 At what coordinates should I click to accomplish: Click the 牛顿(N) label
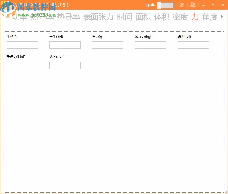coord(13,37)
